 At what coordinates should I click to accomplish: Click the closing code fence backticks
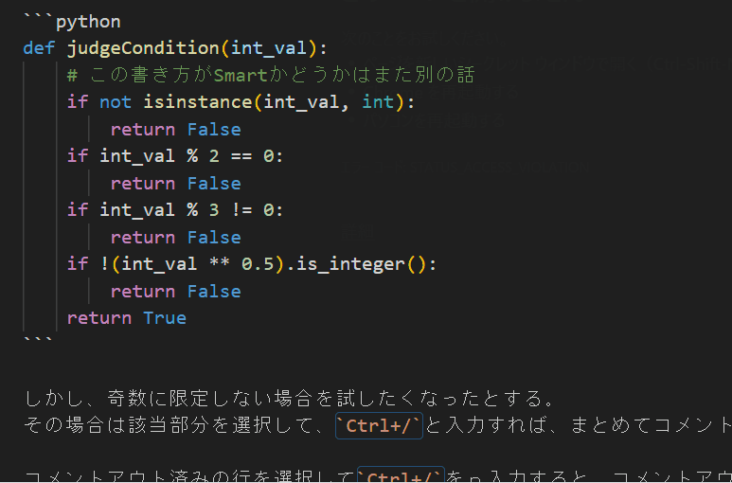pos(39,339)
